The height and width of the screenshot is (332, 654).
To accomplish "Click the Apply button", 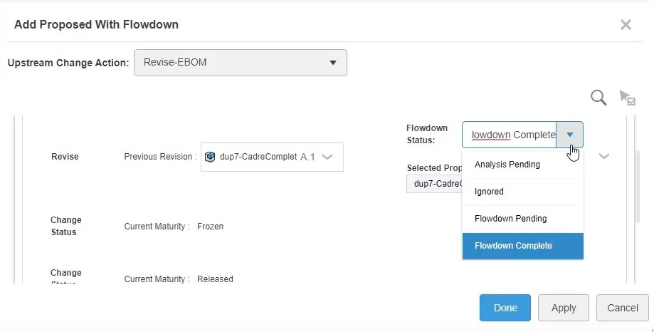I will [x=564, y=308].
